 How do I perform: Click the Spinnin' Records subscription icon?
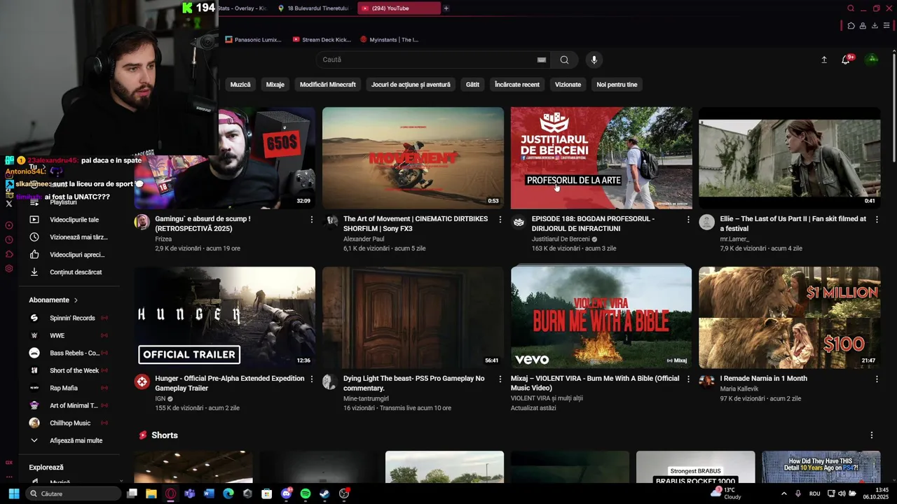point(34,318)
